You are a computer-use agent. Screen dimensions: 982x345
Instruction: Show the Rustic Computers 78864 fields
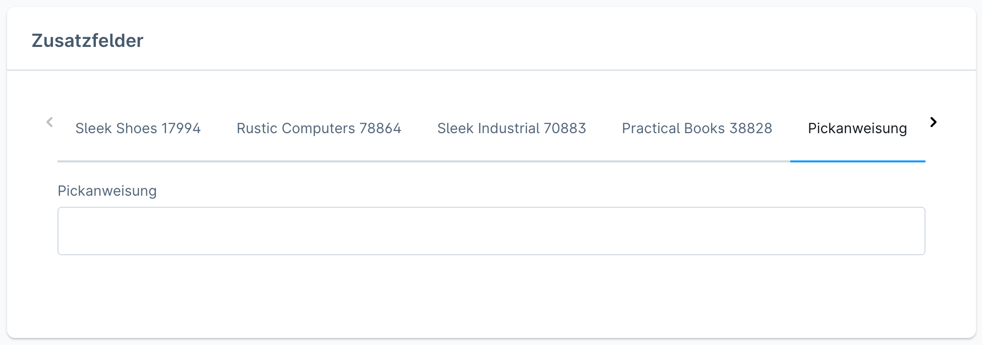pos(318,129)
